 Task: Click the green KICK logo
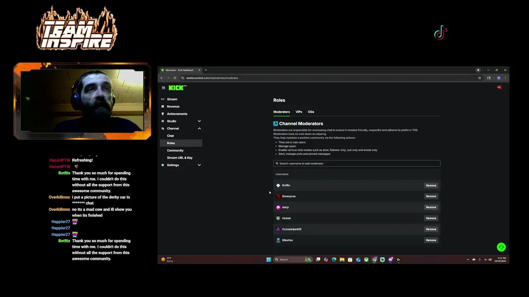coord(177,88)
